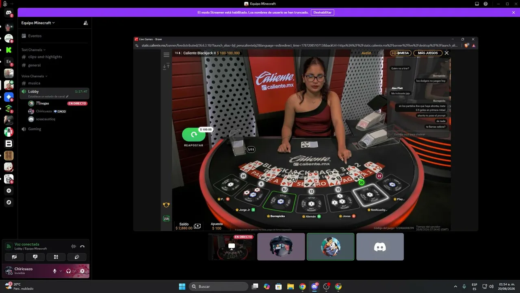The width and height of the screenshot is (520, 293).
Task: Show hidden system tray icons
Action: pos(455,286)
